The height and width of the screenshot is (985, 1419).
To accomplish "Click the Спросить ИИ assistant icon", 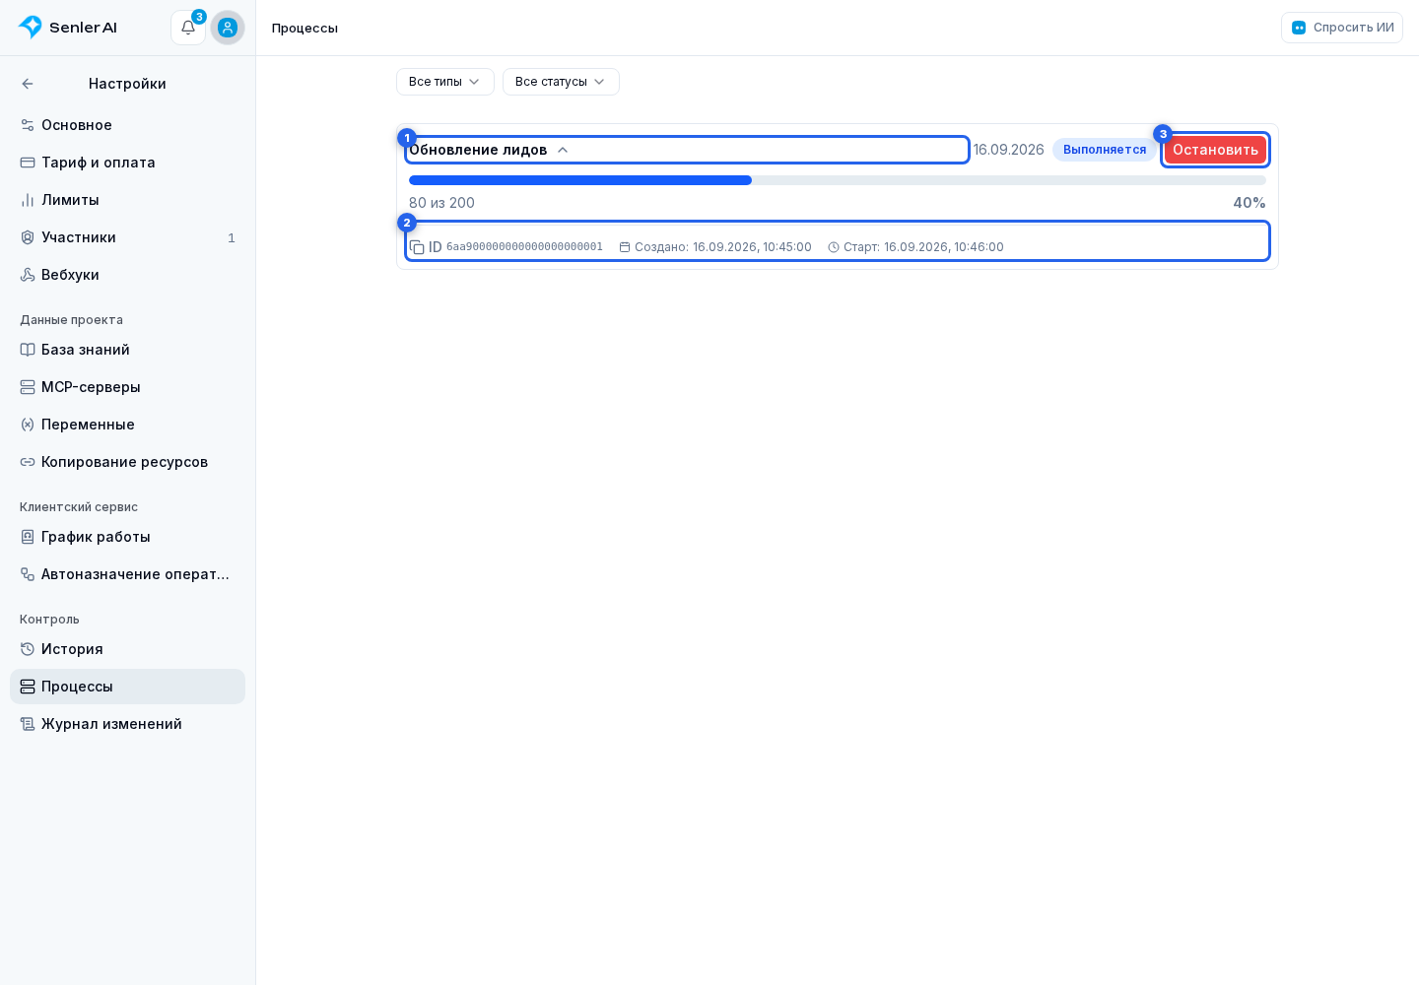I will [x=1299, y=28].
